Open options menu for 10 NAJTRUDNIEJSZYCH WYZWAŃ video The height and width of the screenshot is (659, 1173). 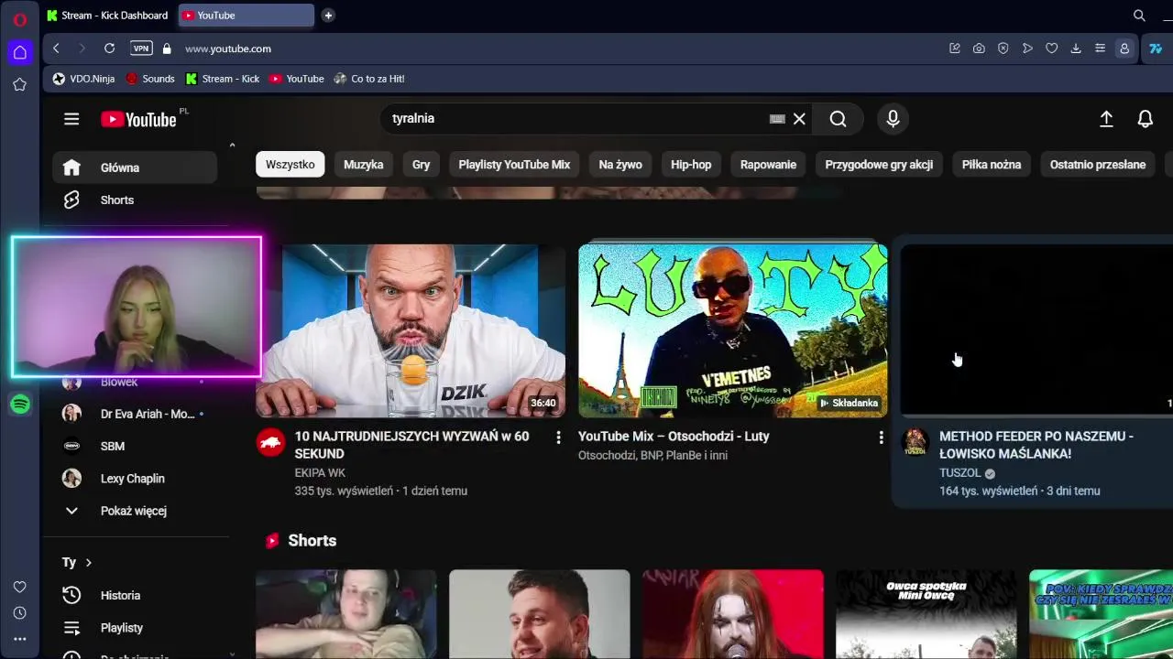pos(558,438)
